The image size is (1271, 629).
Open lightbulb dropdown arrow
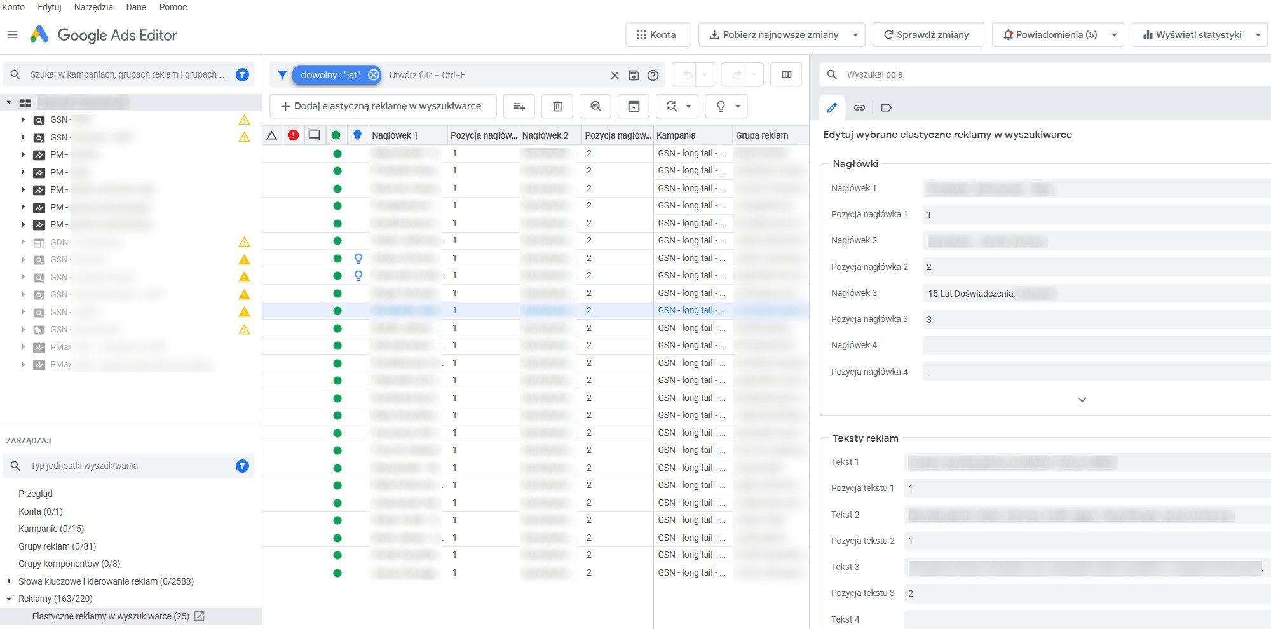click(738, 107)
